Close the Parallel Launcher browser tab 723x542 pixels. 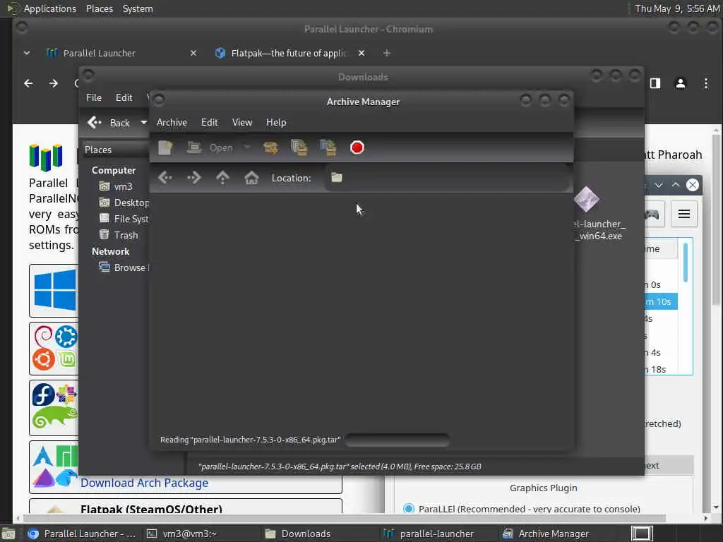(x=193, y=53)
